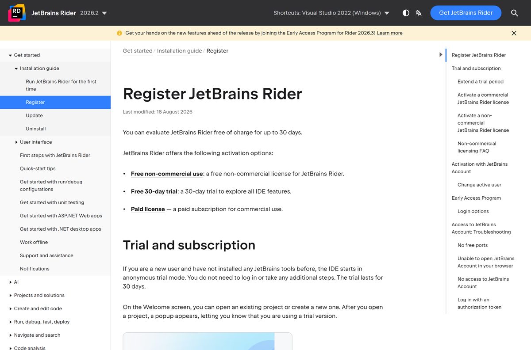Collapse the right table of contents arrow
Viewport: 531px width, 350px height.
click(441, 55)
